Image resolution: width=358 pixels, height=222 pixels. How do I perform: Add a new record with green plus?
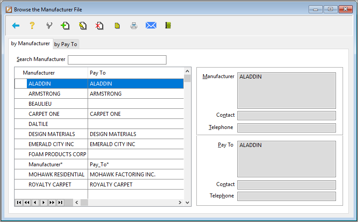(65, 25)
